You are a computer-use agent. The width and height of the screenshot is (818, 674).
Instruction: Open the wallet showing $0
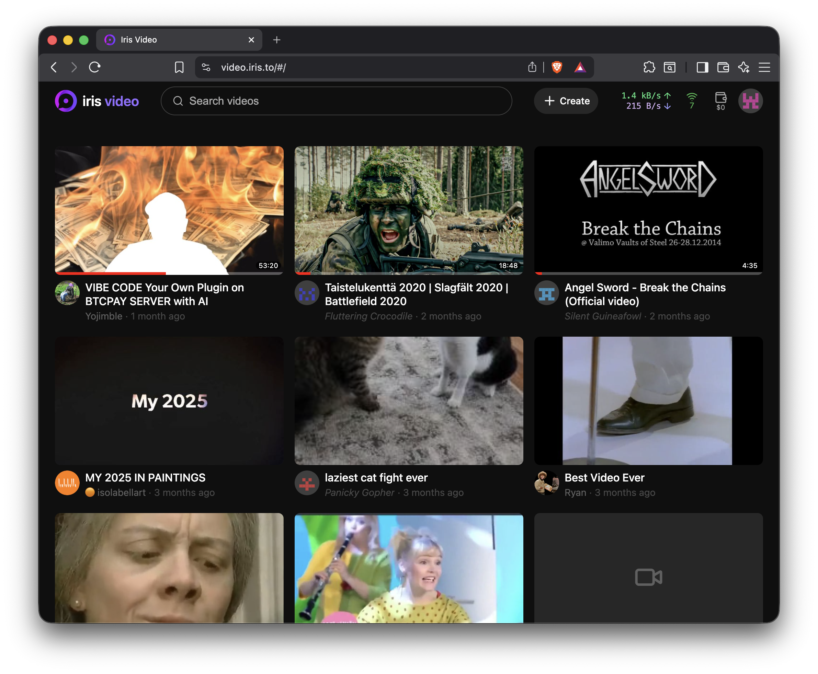(x=720, y=101)
